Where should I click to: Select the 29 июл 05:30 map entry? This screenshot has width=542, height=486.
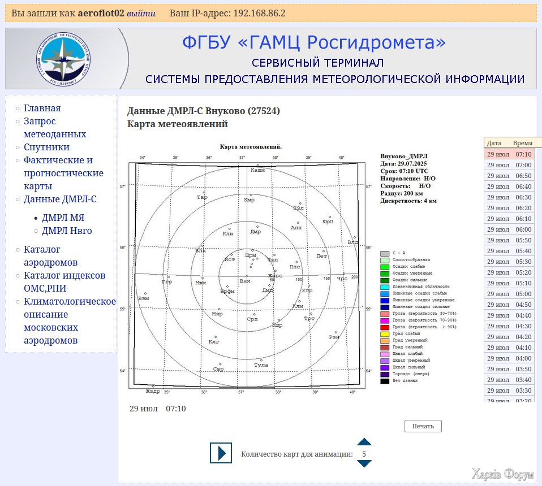[509, 262]
